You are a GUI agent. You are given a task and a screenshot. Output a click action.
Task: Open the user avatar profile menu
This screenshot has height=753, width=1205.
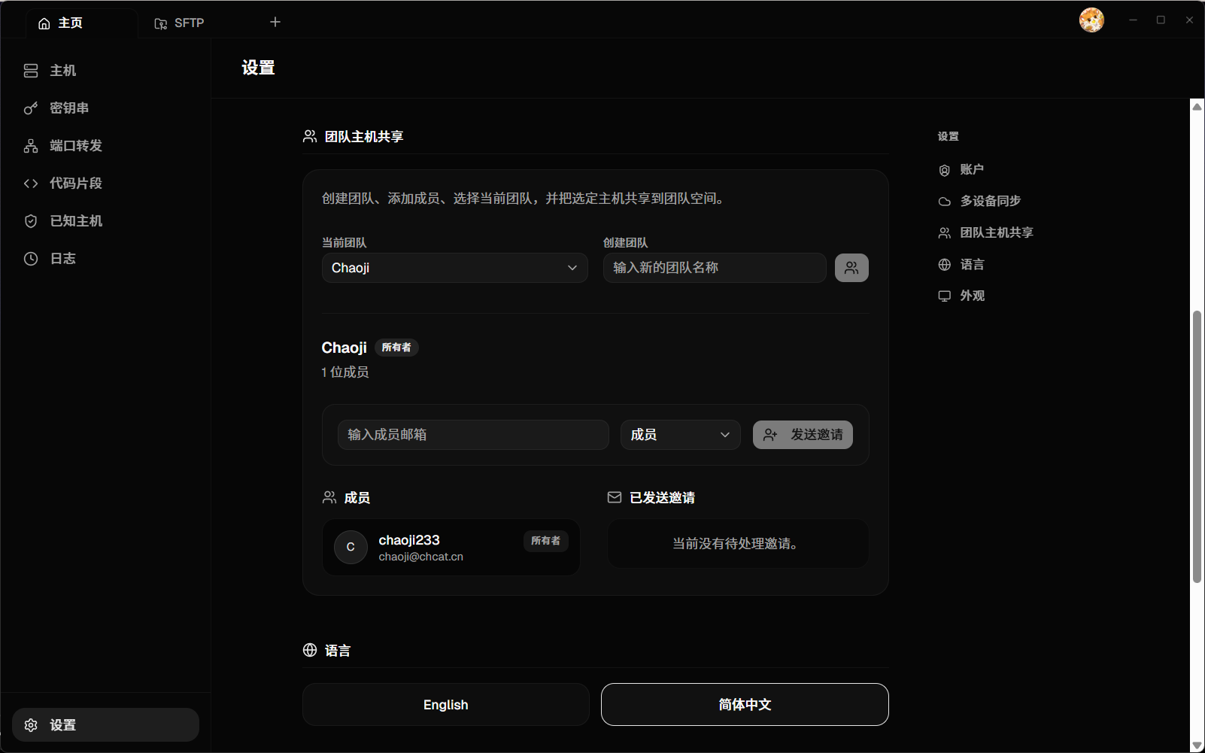[x=1091, y=20]
